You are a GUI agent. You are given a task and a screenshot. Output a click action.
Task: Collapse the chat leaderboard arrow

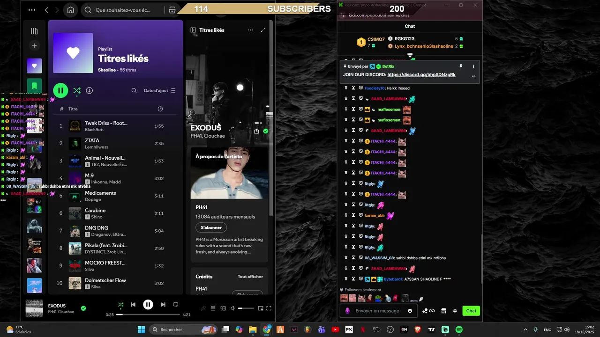410,55
